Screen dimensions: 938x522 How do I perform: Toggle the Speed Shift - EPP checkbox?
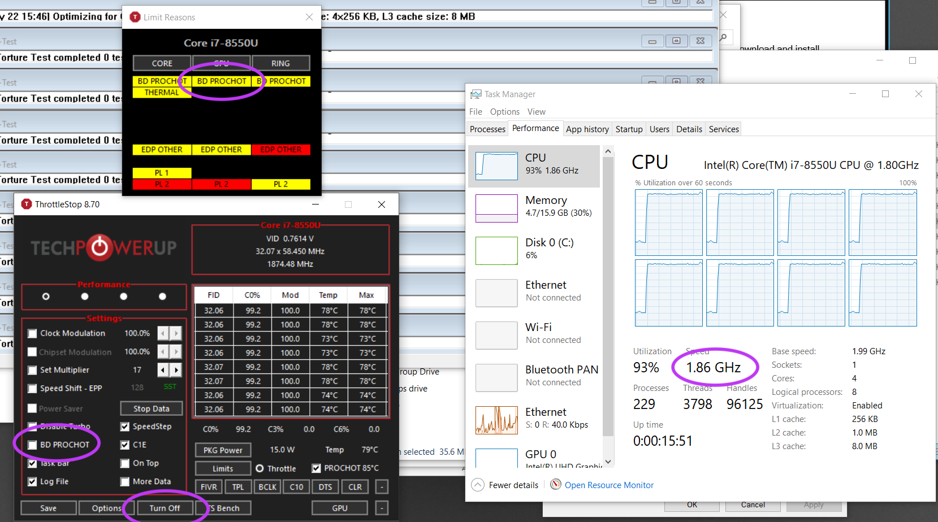point(32,389)
